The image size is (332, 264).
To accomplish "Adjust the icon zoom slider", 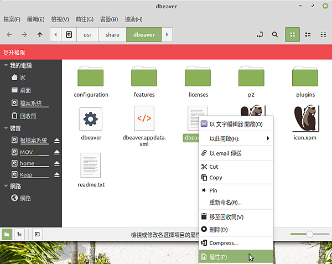I will [310, 234].
